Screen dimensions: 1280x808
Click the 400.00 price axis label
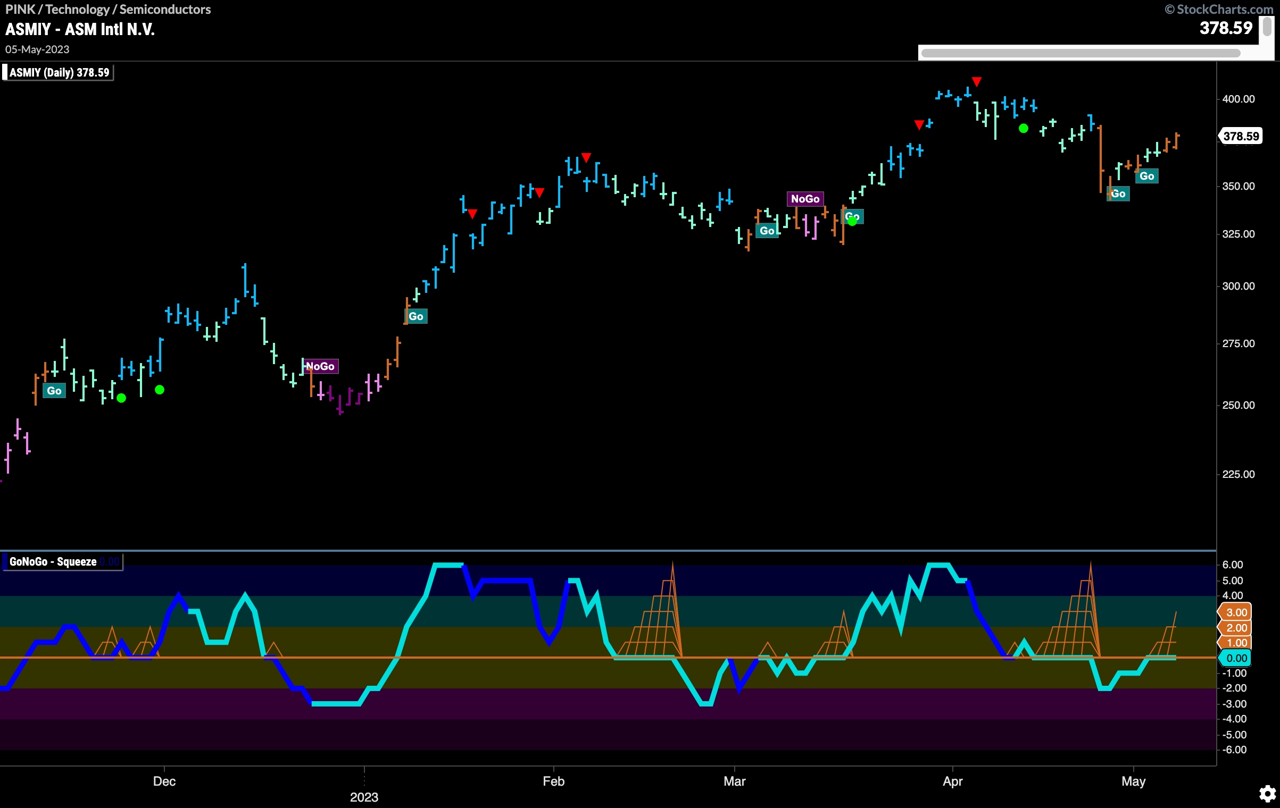pos(1238,99)
